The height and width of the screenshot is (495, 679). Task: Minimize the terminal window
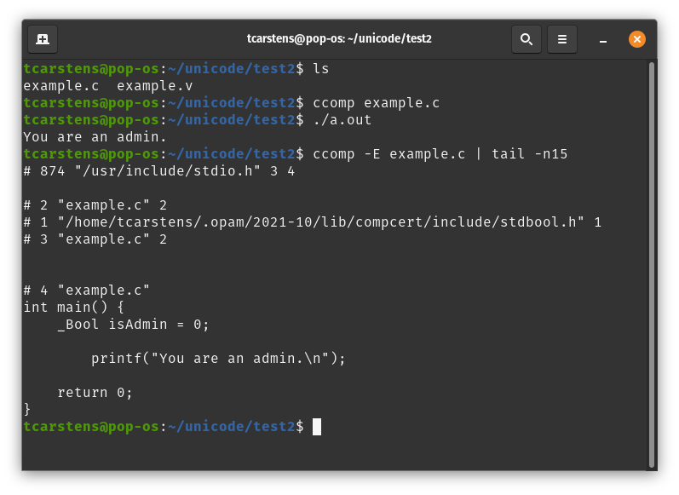(x=603, y=40)
